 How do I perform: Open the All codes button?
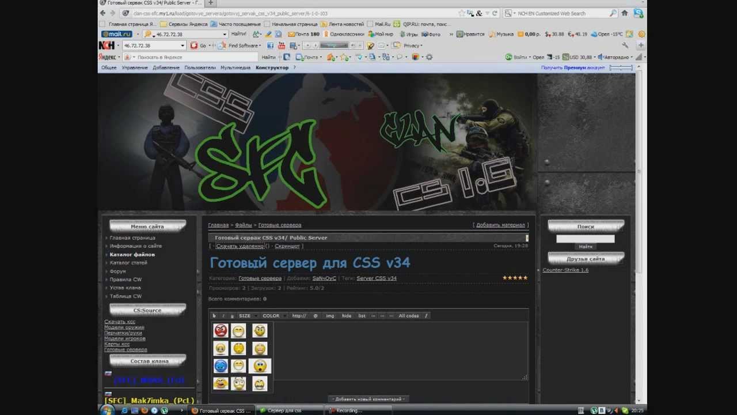tap(409, 316)
